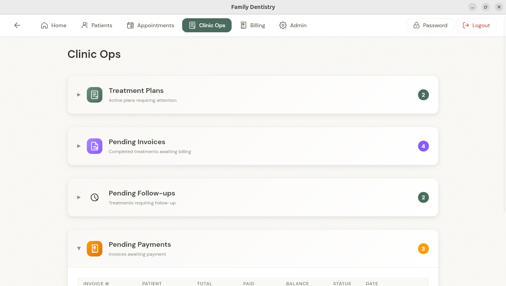Click the Admin gear icon
This screenshot has height=286, width=506.
click(283, 25)
